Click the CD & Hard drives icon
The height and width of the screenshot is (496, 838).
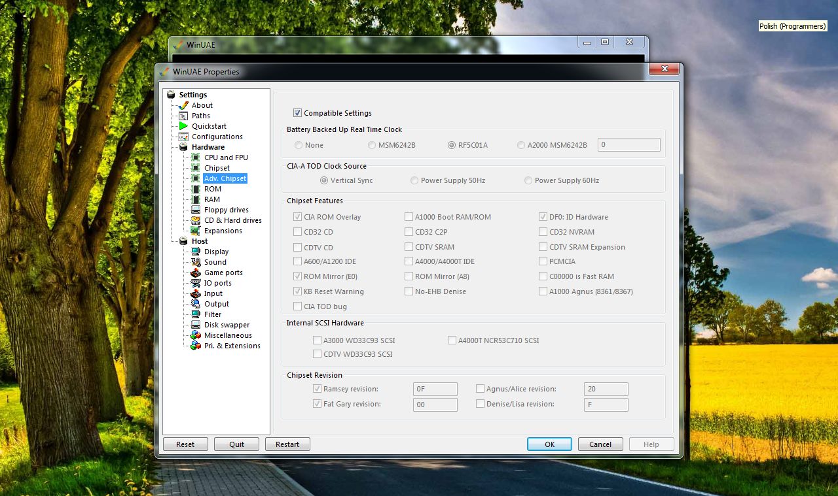[196, 220]
